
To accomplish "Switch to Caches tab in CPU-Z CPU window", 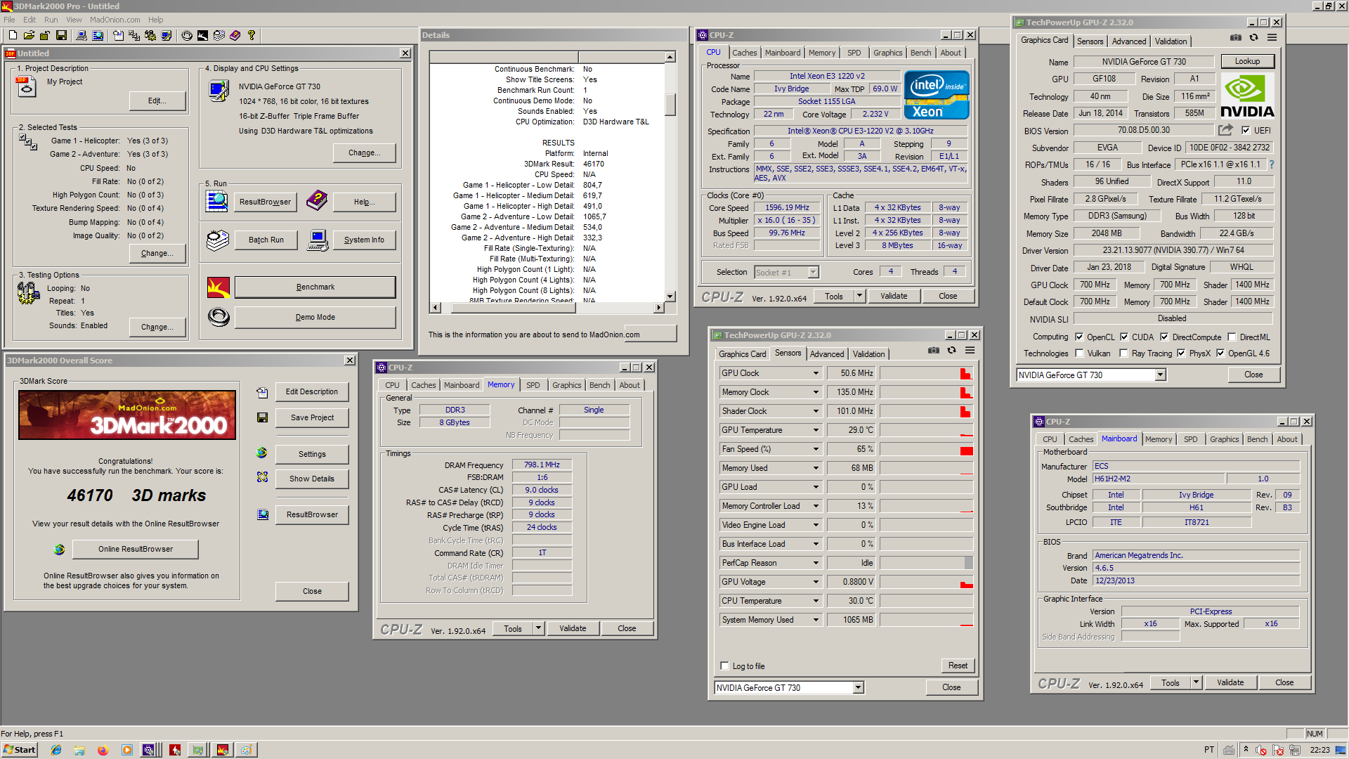I will pos(744,53).
